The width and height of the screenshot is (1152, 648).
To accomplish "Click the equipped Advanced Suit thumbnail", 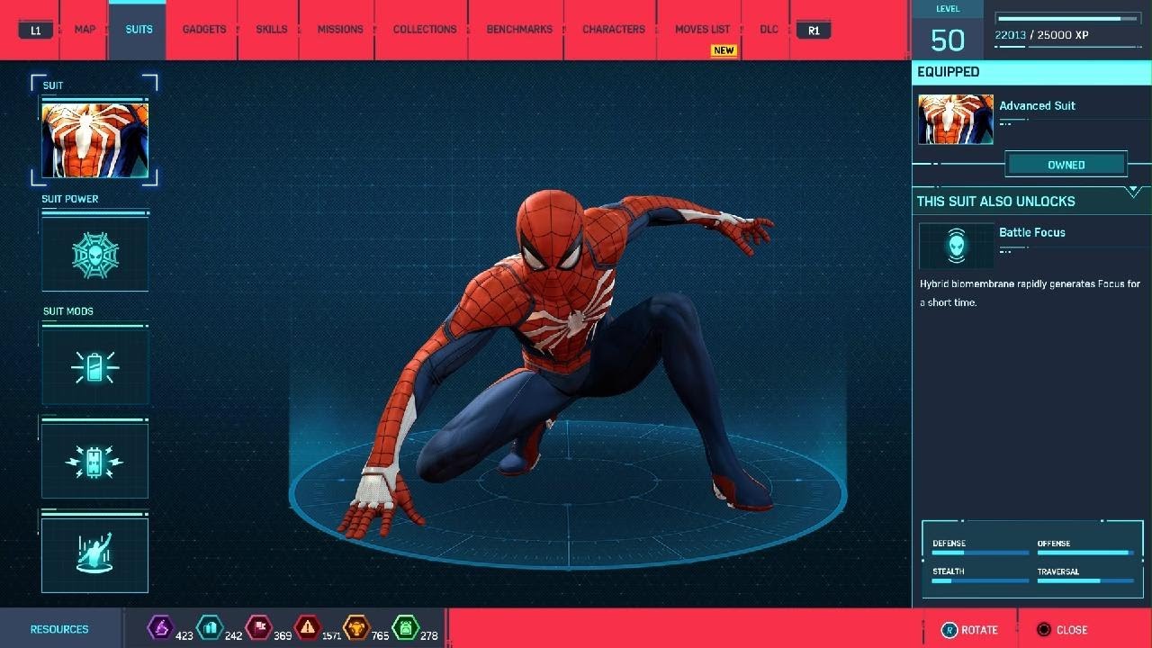I will [956, 119].
